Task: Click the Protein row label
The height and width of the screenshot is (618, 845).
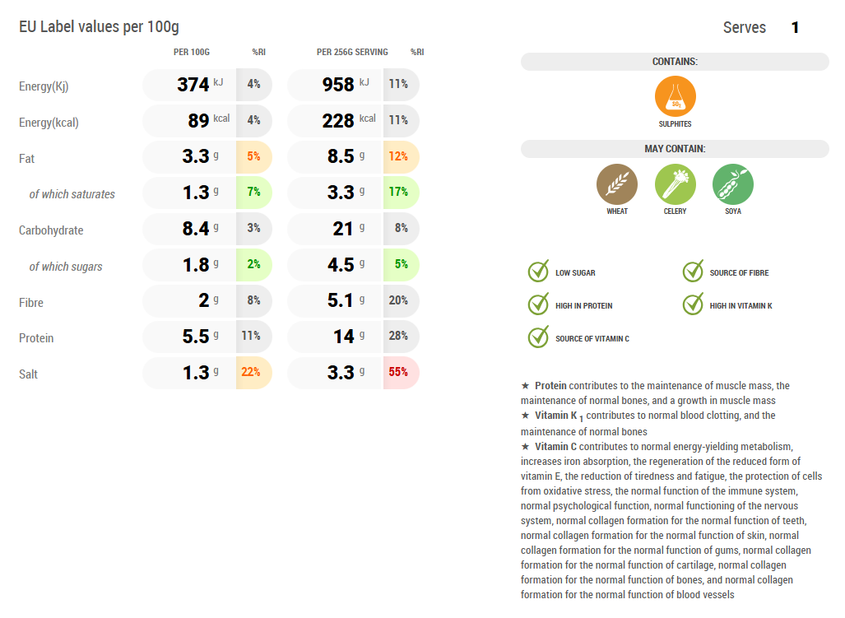Action: click(39, 338)
